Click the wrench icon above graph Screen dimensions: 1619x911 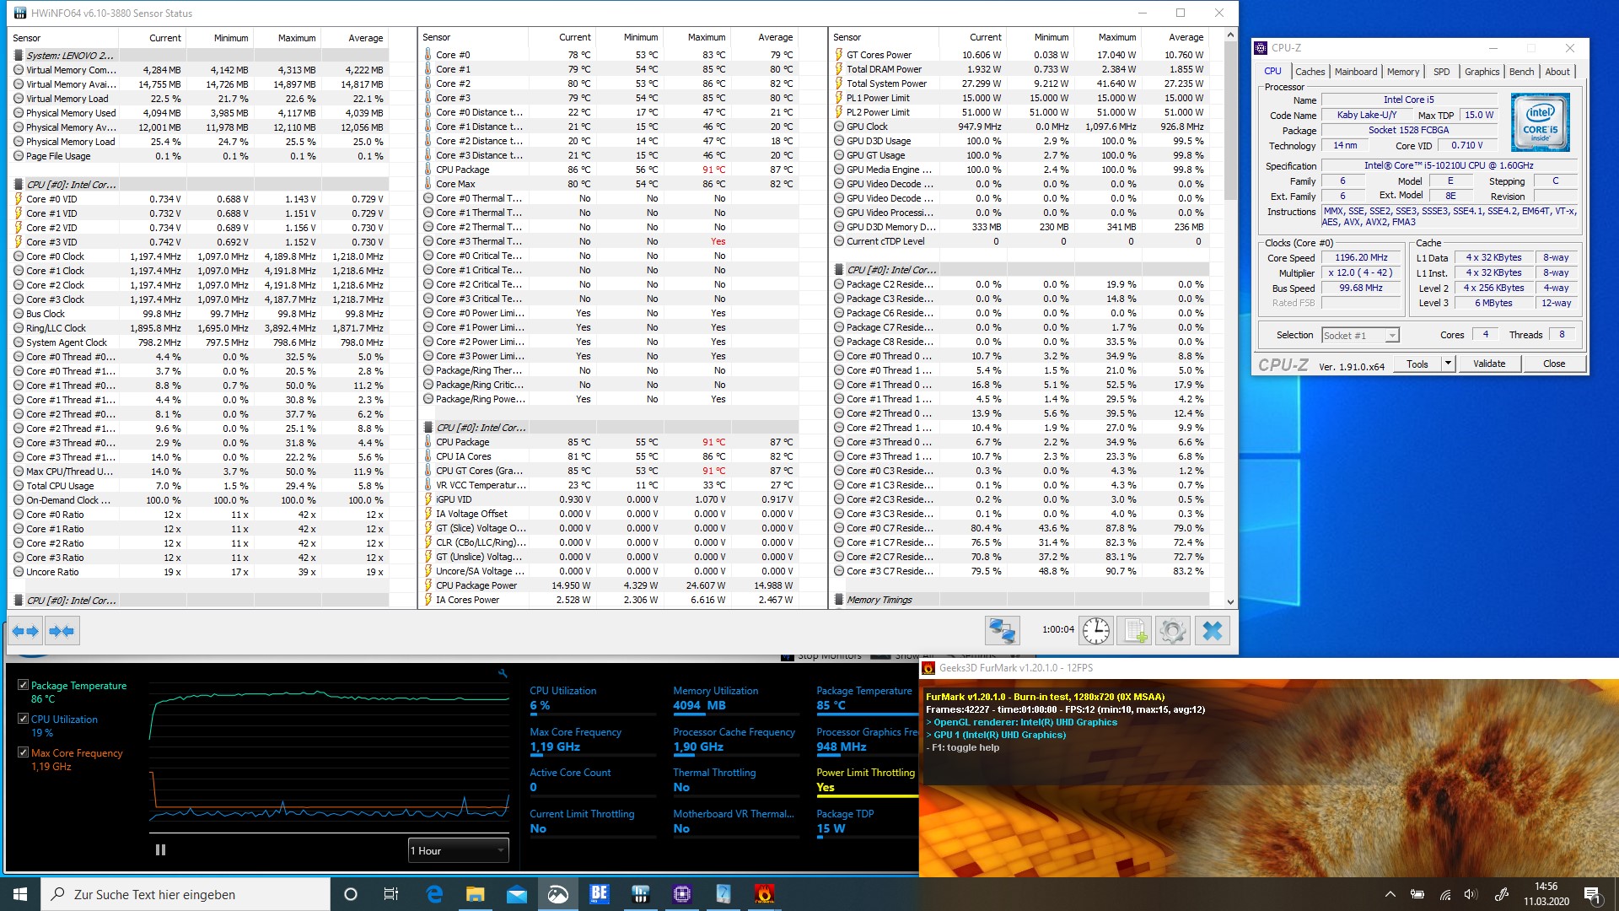click(x=503, y=673)
